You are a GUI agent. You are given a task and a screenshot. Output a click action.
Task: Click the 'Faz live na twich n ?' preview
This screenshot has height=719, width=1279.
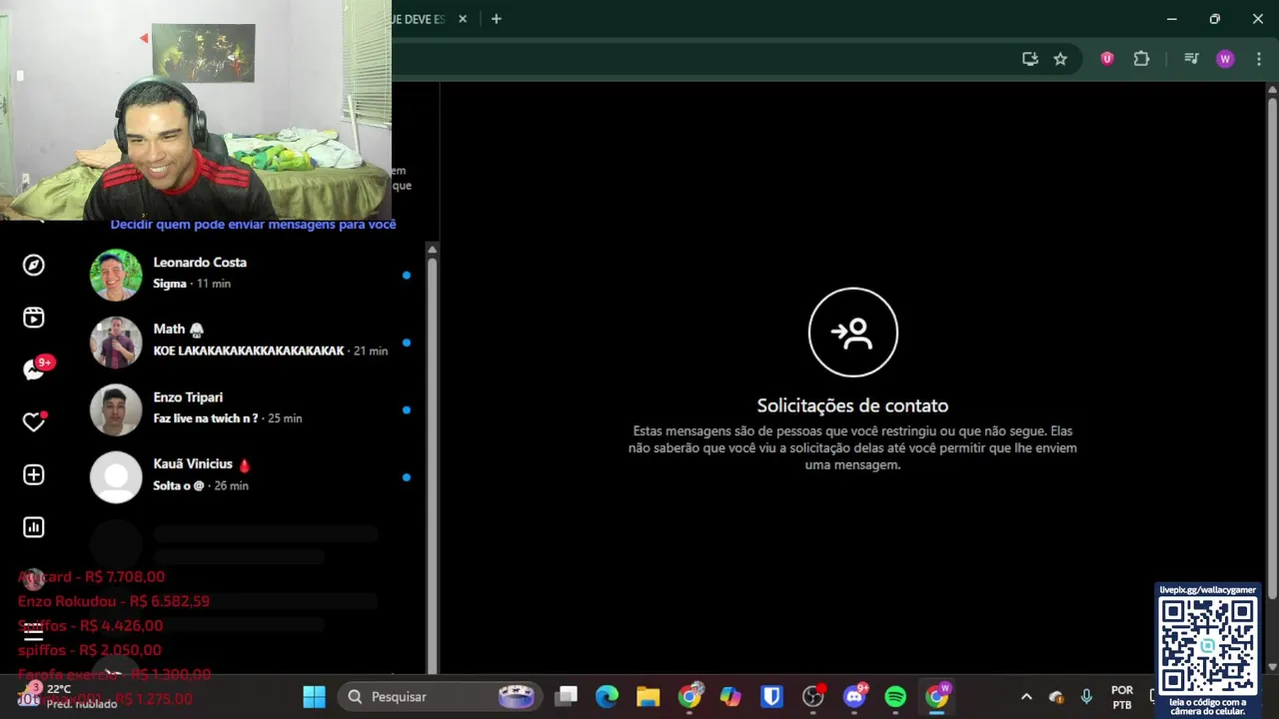206,418
